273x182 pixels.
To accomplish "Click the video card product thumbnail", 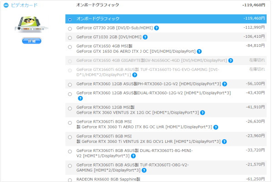I will [x=31, y=25].
